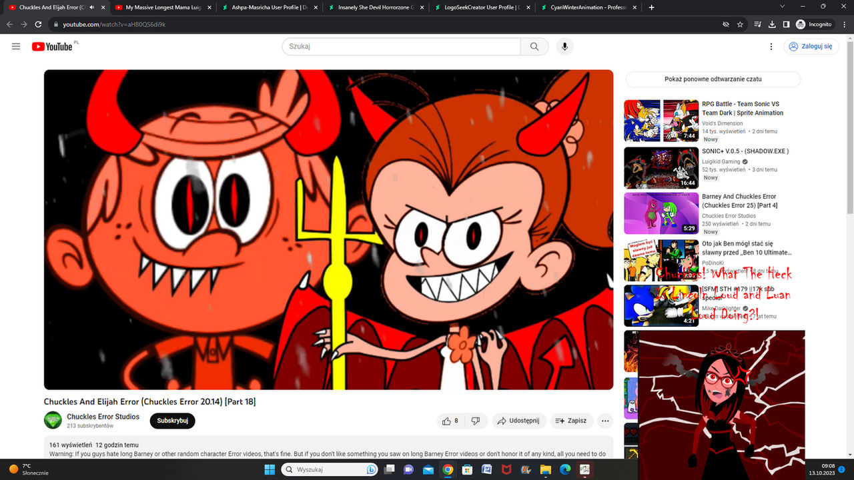This screenshot has height=480, width=854.
Task: Open Barney And Chuckles Error Part 4 title
Action: click(x=739, y=201)
